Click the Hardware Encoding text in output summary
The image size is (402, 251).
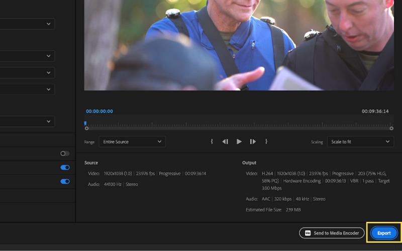pyautogui.click(x=302, y=181)
